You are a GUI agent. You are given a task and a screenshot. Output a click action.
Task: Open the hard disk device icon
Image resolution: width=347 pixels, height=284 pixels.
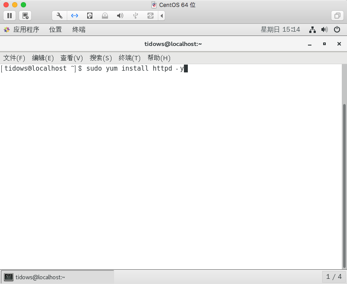[90, 16]
